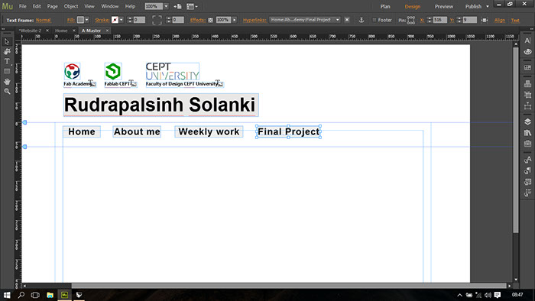Switch to the Home document tab
The height and width of the screenshot is (301, 535).
tap(61, 31)
